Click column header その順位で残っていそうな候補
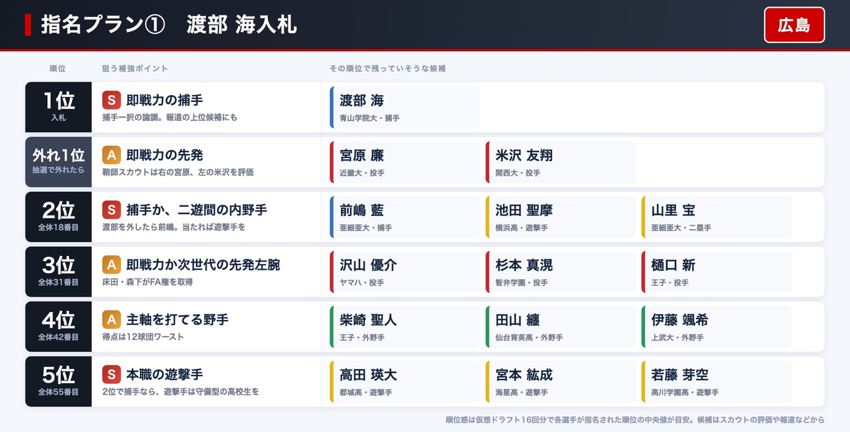Screen dimensions: 850x432 387,69
